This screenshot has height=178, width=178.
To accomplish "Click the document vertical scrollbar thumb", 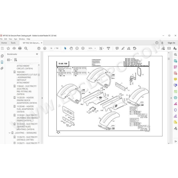I will (x=169, y=59).
